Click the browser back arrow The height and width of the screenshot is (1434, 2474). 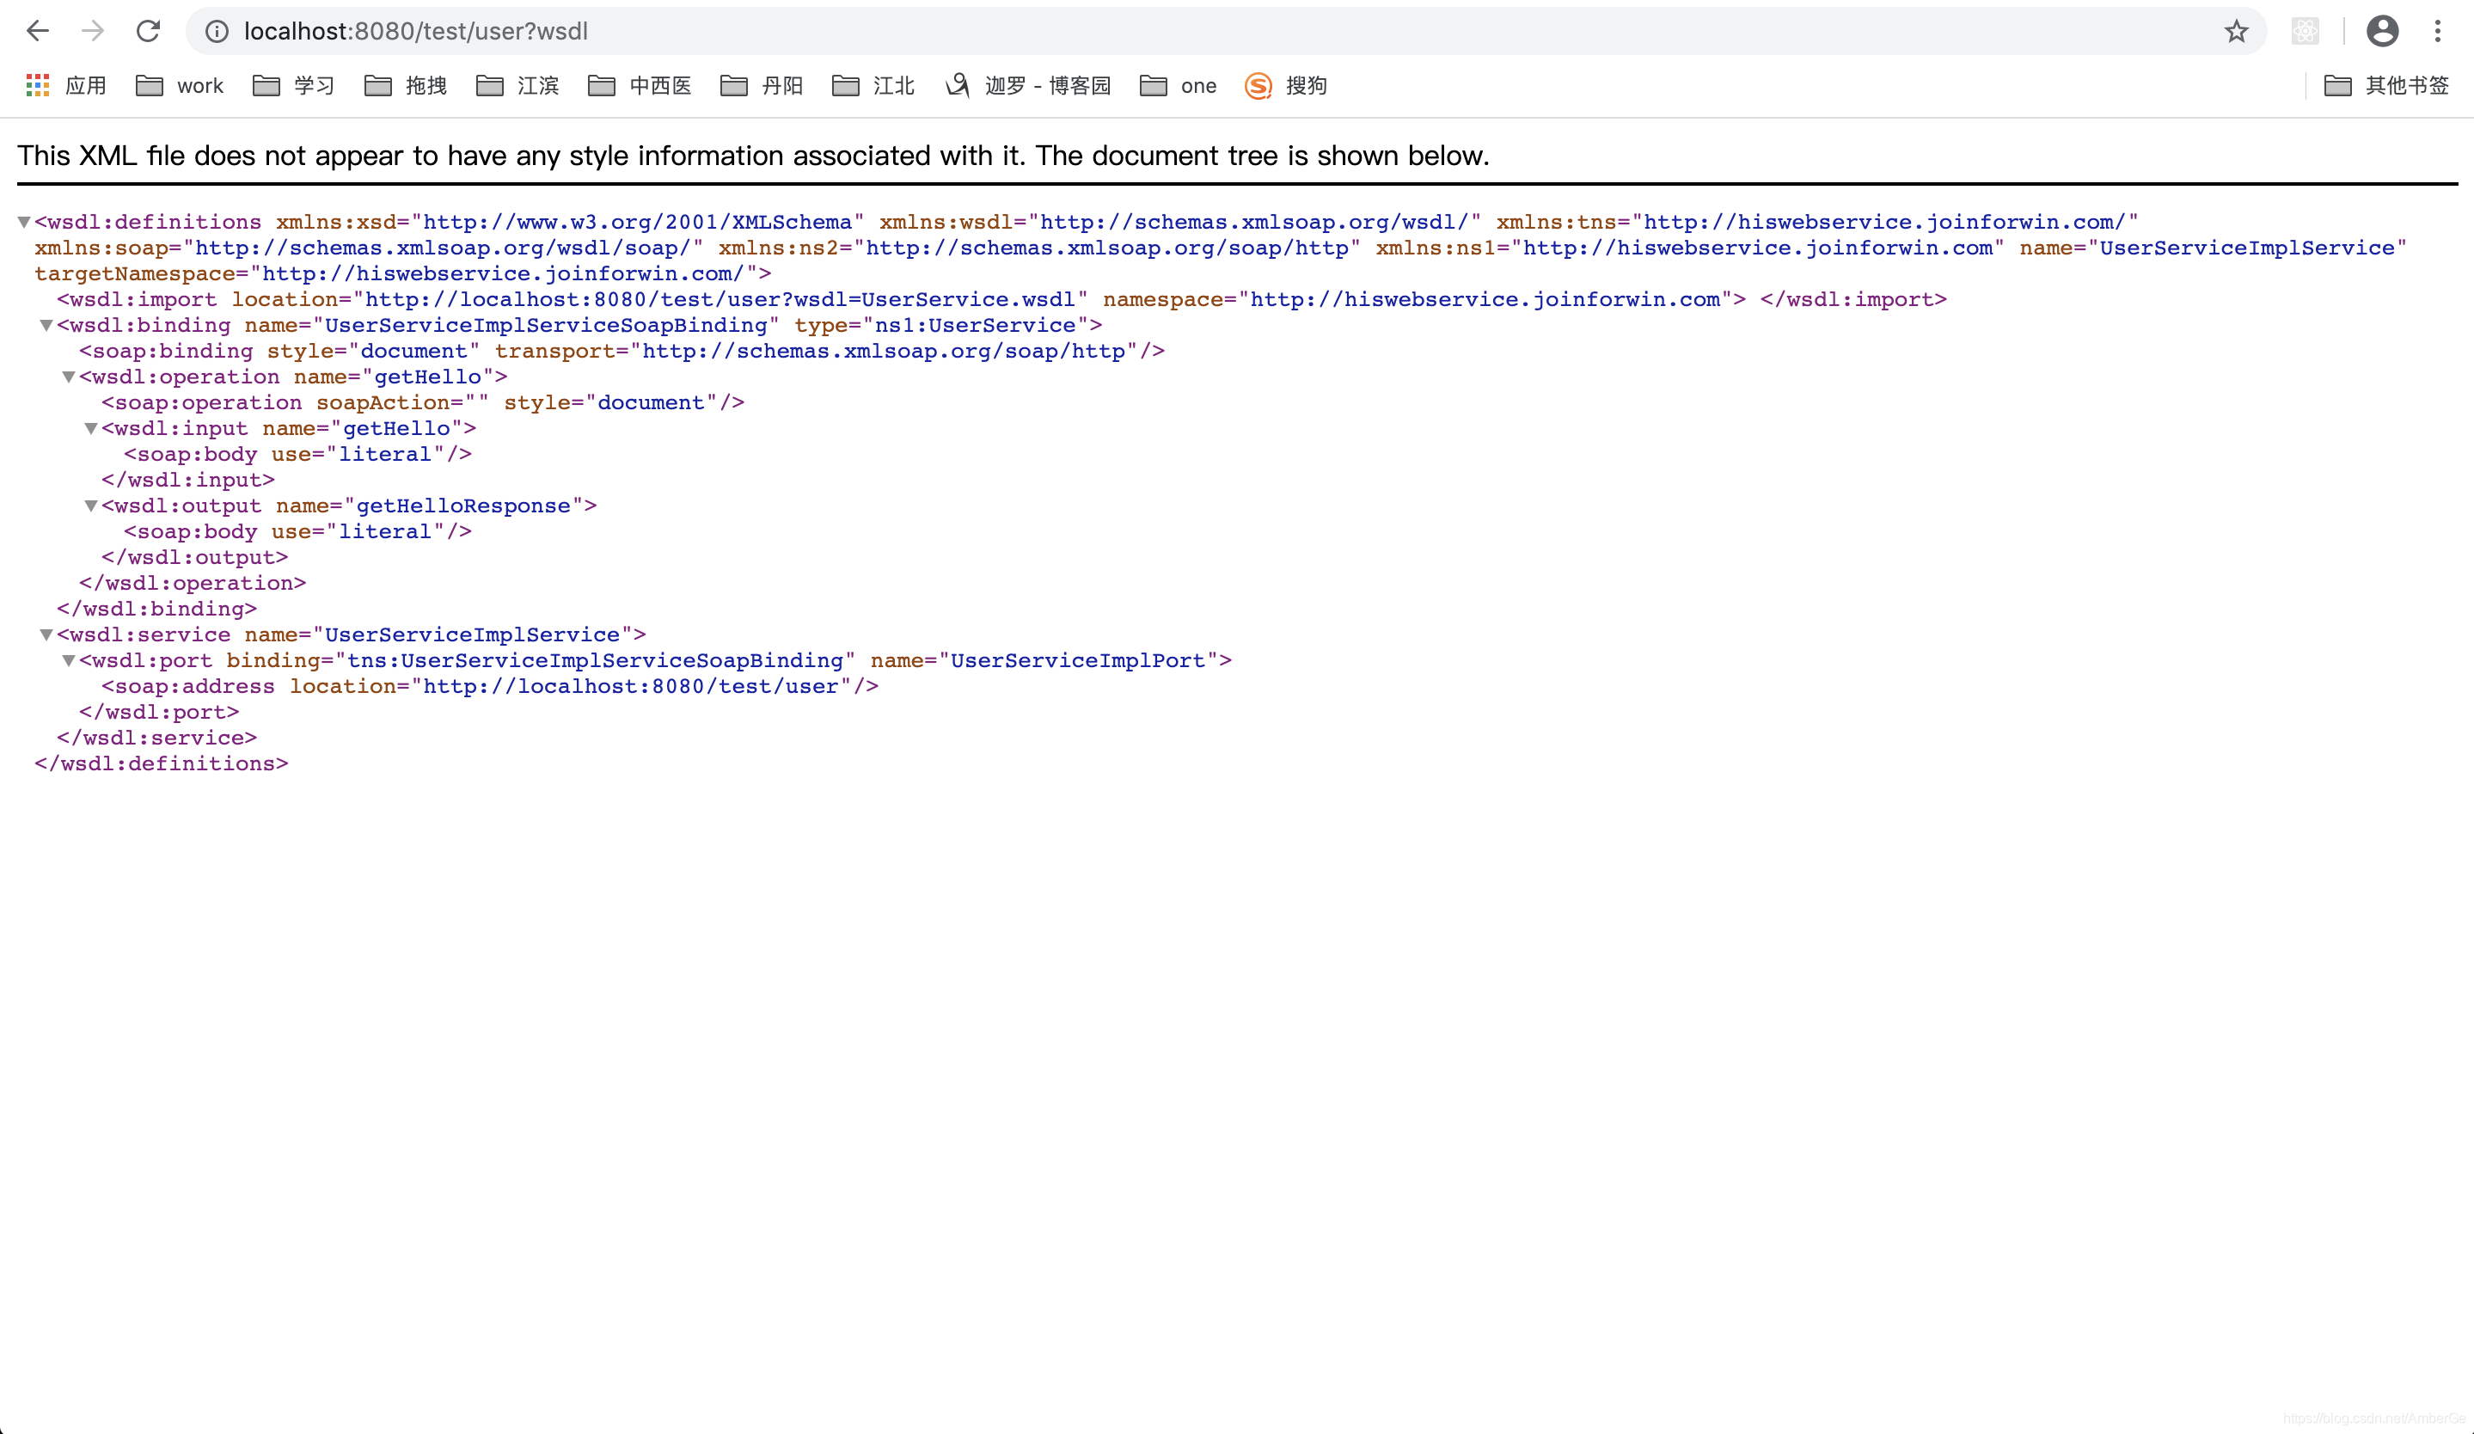(x=37, y=32)
